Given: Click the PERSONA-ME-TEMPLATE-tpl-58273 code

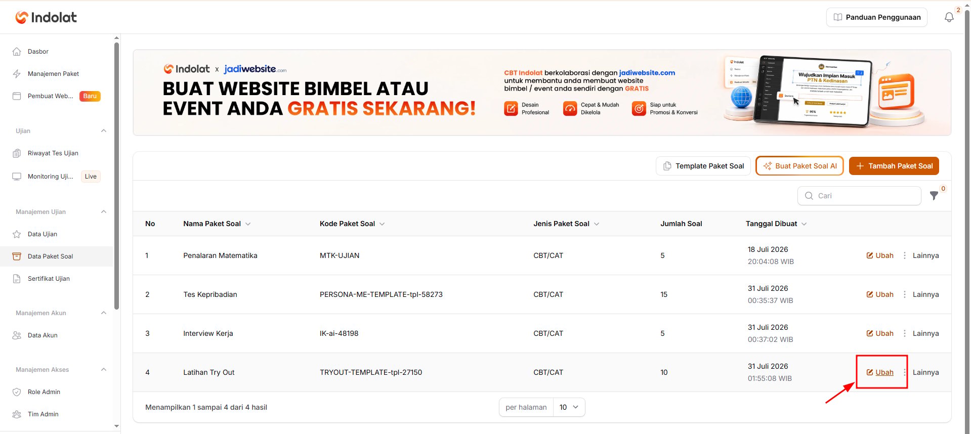Looking at the screenshot, I should click(381, 294).
